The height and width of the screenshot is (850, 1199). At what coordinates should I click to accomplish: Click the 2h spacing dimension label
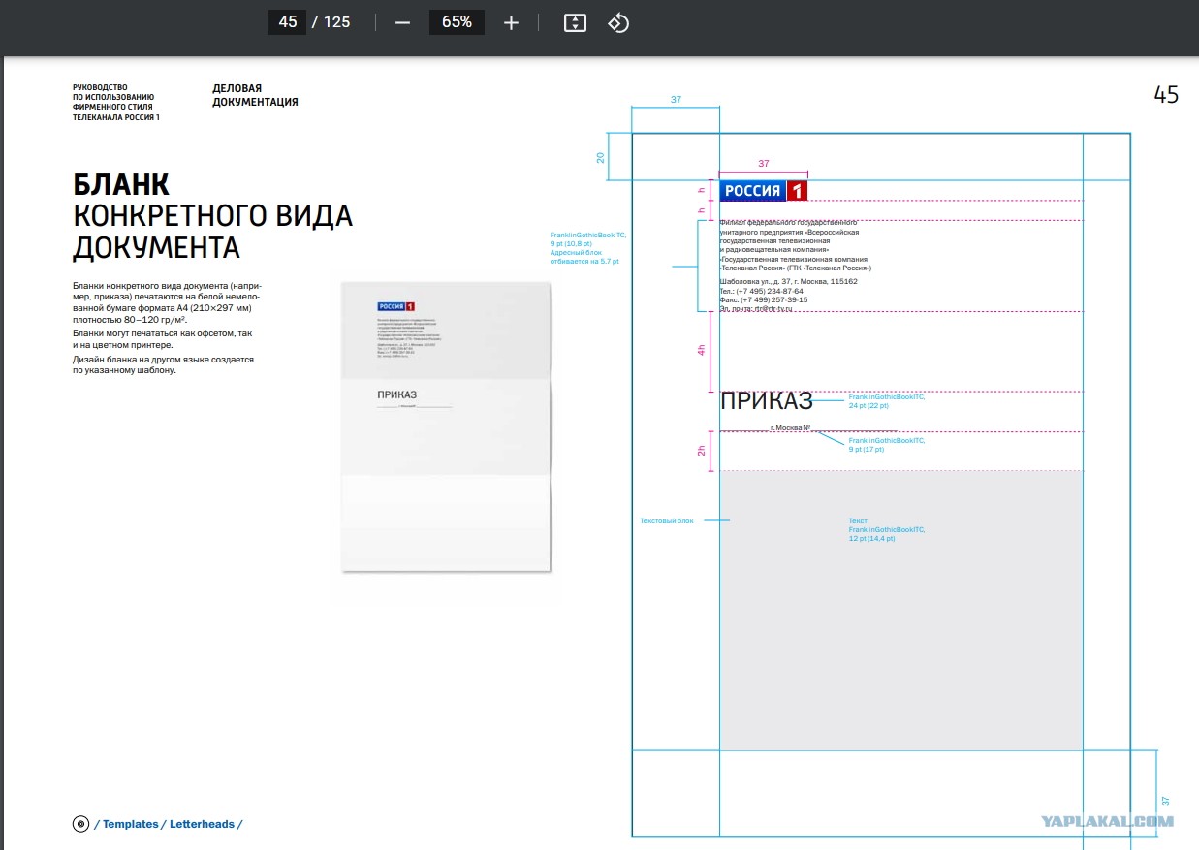pyautogui.click(x=701, y=451)
